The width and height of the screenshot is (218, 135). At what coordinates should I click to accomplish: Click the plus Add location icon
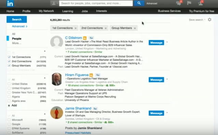[x=9, y=106]
